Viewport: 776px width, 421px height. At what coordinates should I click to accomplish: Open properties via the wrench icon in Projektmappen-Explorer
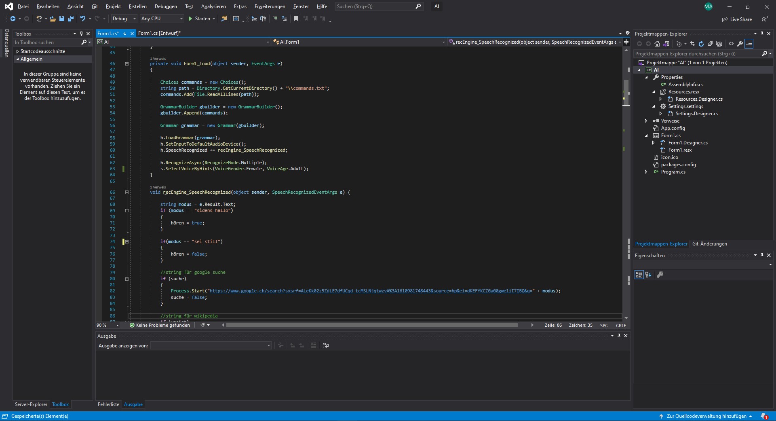pos(740,44)
